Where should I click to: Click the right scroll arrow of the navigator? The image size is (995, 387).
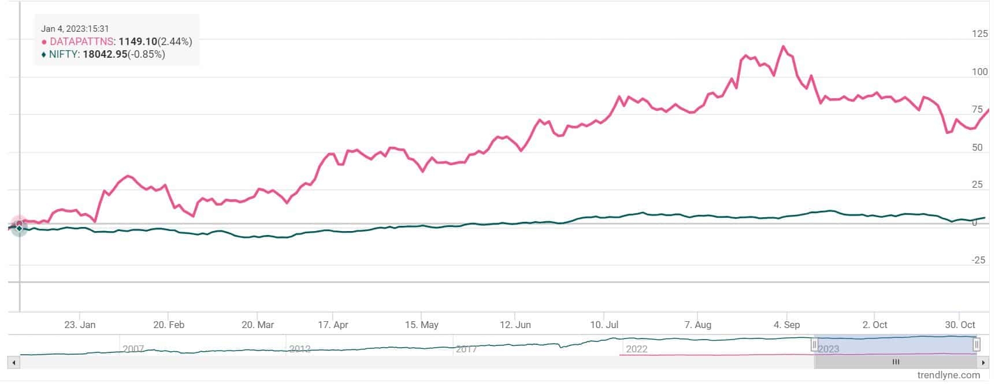tap(983, 362)
